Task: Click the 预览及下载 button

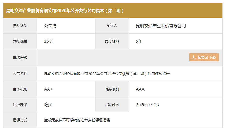Action: 204,57
